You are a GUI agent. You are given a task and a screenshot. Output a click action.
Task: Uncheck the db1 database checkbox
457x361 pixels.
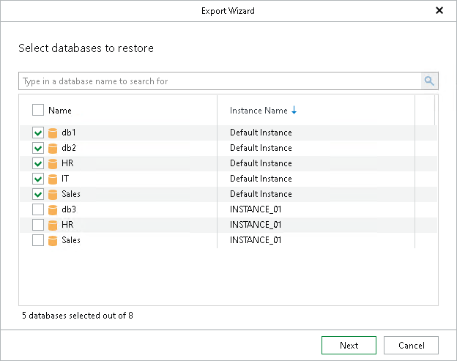[38, 133]
